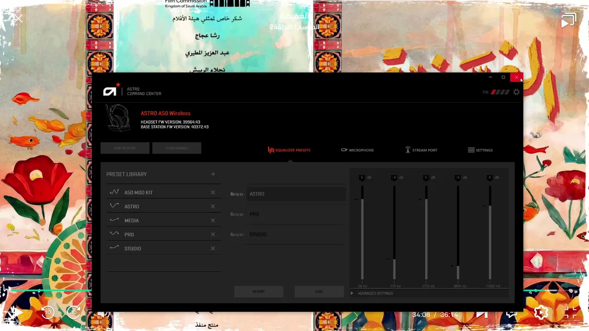The image size is (589, 331).
Task: Select the EQ 03 STUDIO slot
Action: click(x=296, y=234)
